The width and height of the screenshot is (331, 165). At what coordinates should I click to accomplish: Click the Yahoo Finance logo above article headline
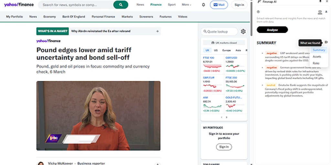coord(48,41)
